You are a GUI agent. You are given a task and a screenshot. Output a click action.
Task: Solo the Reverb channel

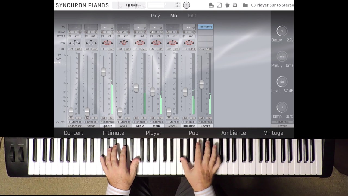[x=209, y=118]
